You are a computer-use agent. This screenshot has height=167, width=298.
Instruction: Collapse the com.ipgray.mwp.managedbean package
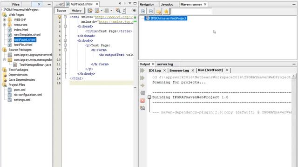pyautogui.click(x=4, y=60)
